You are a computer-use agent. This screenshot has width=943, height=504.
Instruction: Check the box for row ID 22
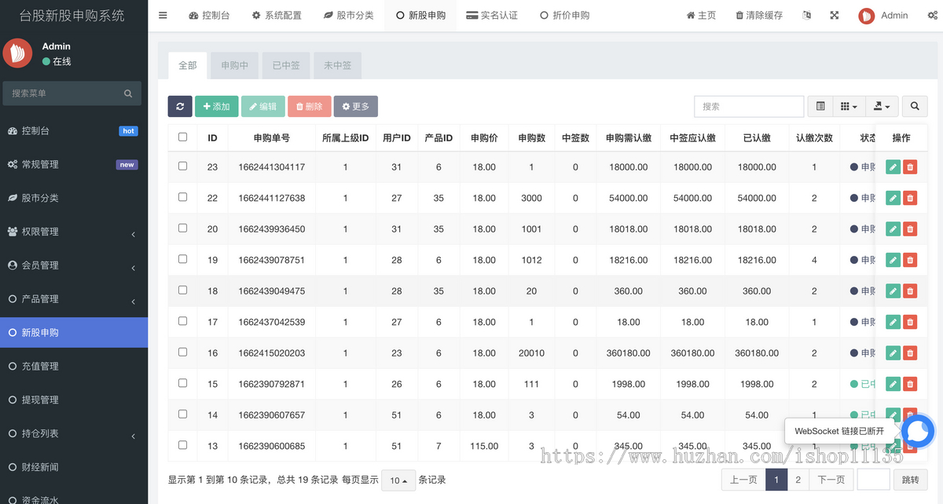click(x=183, y=197)
